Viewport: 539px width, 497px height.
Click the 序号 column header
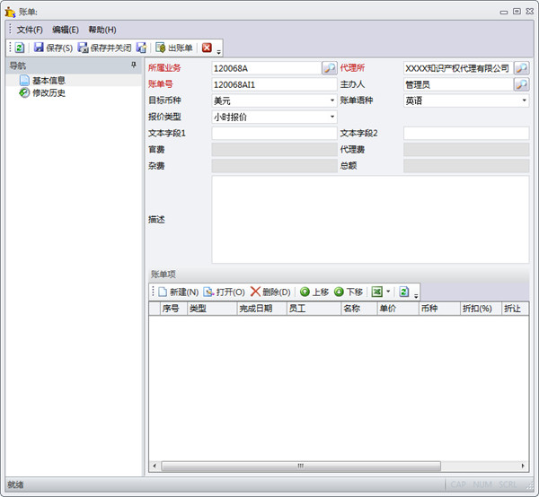tap(173, 309)
